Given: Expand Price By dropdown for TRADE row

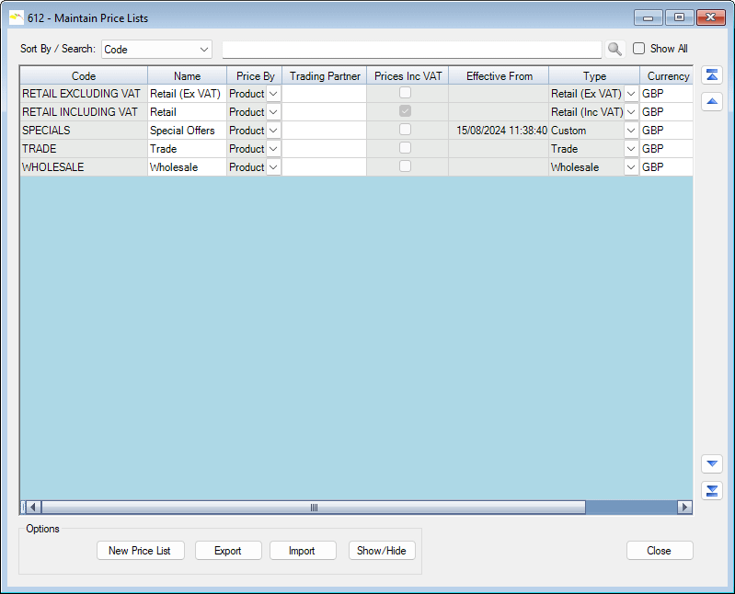Looking at the screenshot, I should (273, 149).
